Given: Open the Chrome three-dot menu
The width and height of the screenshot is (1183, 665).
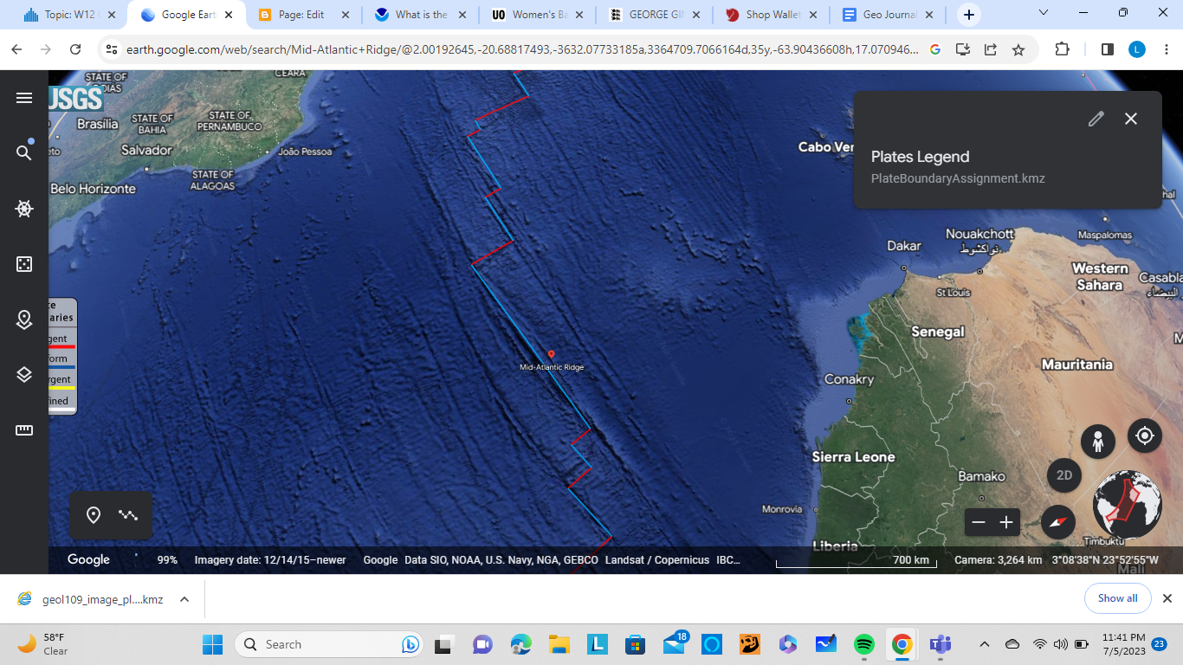Looking at the screenshot, I should [1166, 50].
